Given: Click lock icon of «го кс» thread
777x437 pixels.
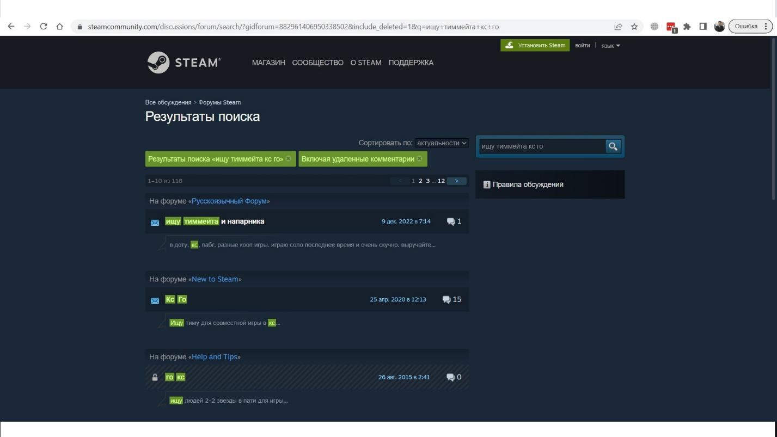Looking at the screenshot, I should pos(155,377).
